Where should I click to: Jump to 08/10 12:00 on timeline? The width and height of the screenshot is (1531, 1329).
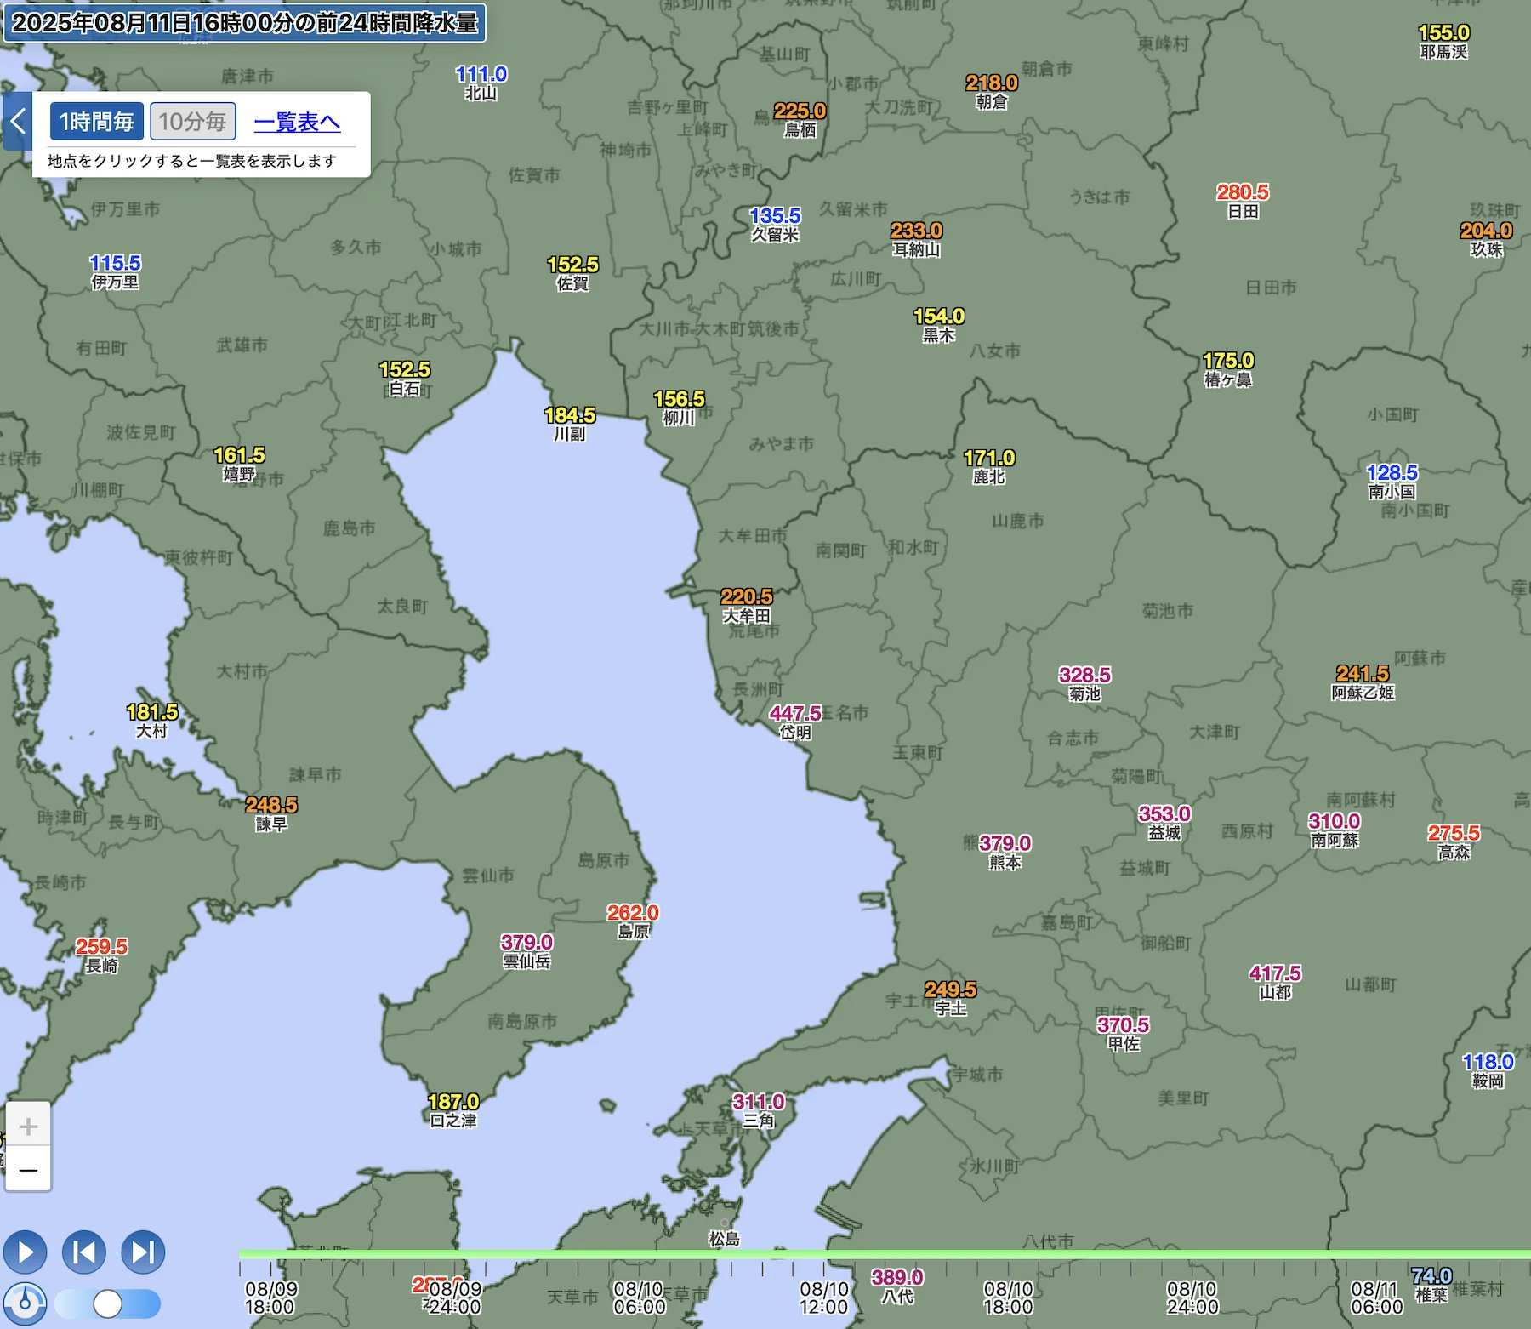(823, 1298)
